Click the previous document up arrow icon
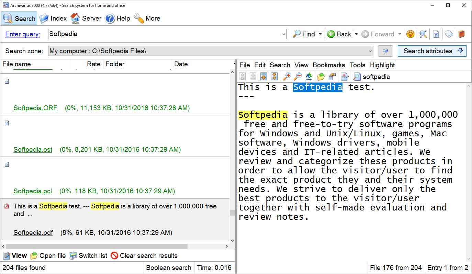472x274 pixels. point(253,77)
